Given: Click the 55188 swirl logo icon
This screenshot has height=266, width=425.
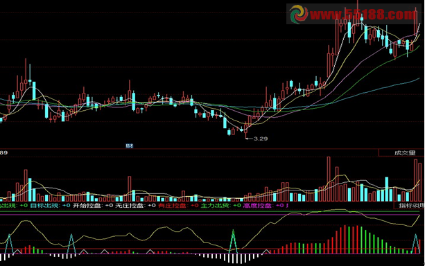Looking at the screenshot, I should click(x=299, y=14).
